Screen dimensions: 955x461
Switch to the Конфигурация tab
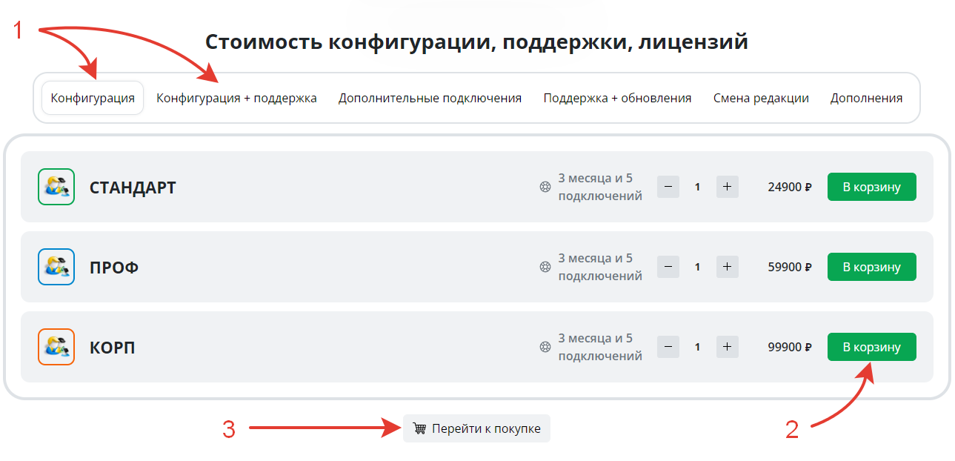pyautogui.click(x=92, y=97)
